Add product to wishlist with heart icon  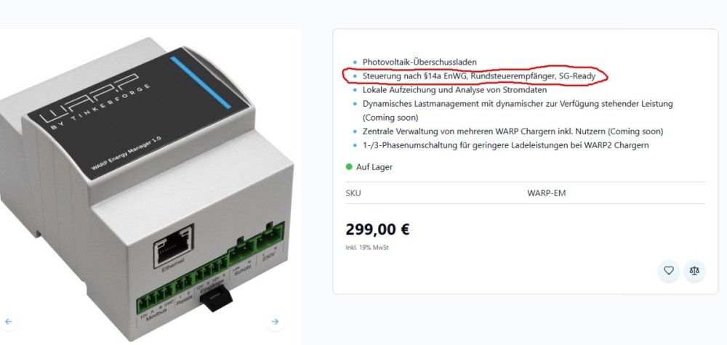(x=669, y=270)
